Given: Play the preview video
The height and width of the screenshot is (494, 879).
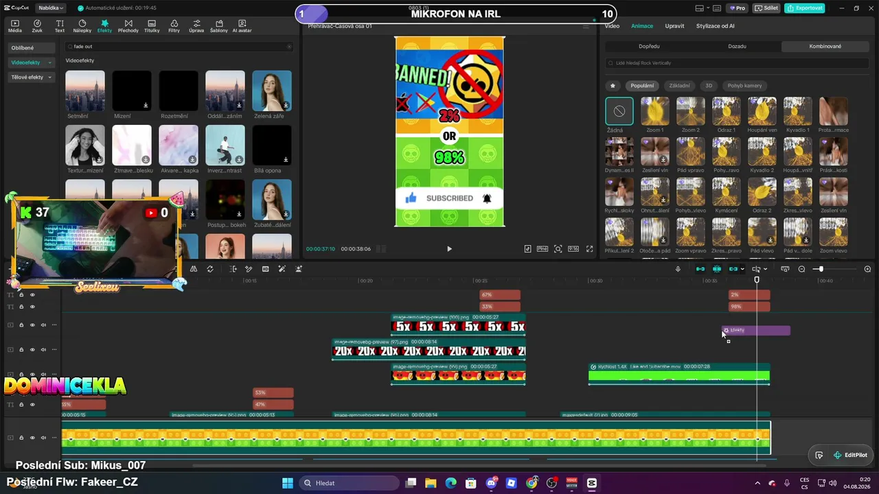Looking at the screenshot, I should 449,249.
